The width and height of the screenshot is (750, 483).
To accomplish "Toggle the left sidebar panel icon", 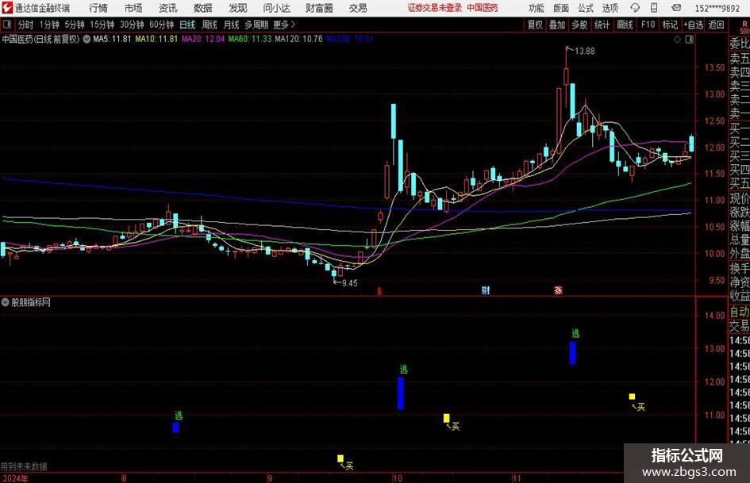I will 7,25.
